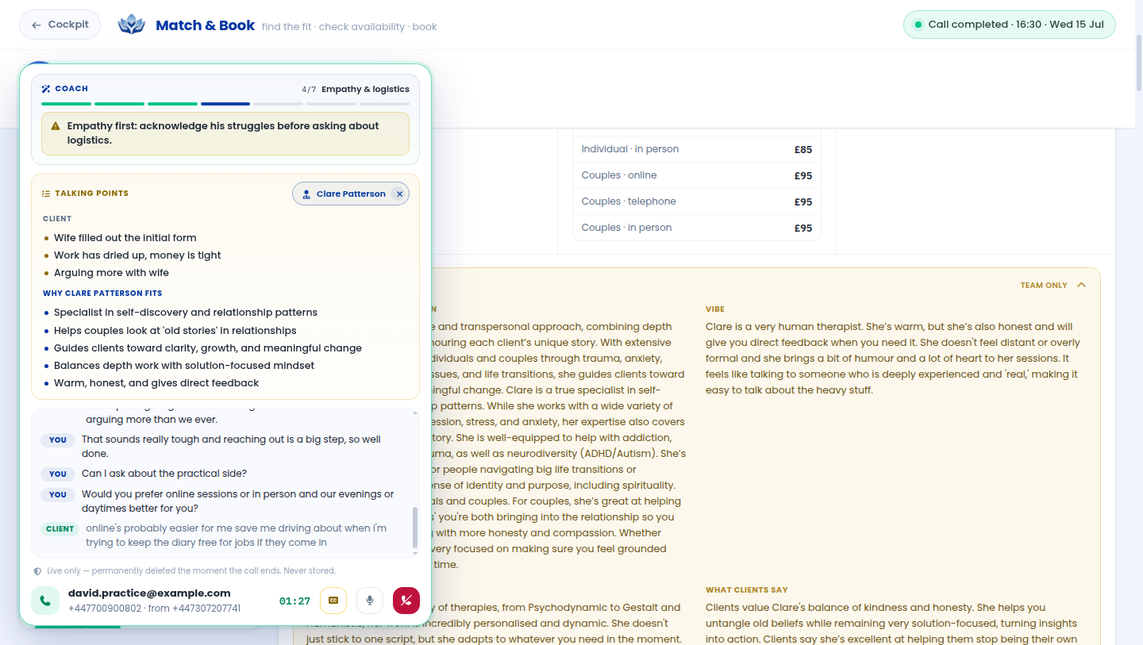Click the blue fourth coach progress step

pos(225,104)
